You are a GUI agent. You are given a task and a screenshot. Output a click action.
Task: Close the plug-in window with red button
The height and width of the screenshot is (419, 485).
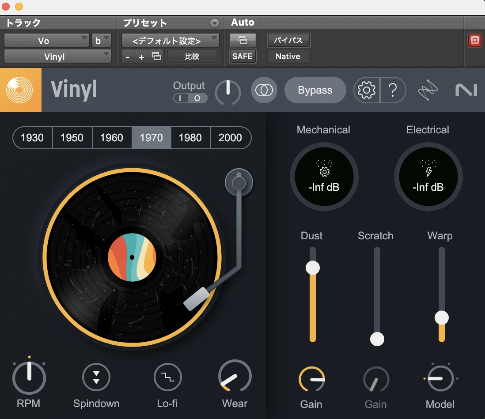(6, 6)
